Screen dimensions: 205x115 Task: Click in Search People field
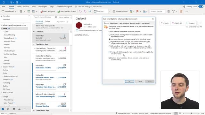pos(158,11)
